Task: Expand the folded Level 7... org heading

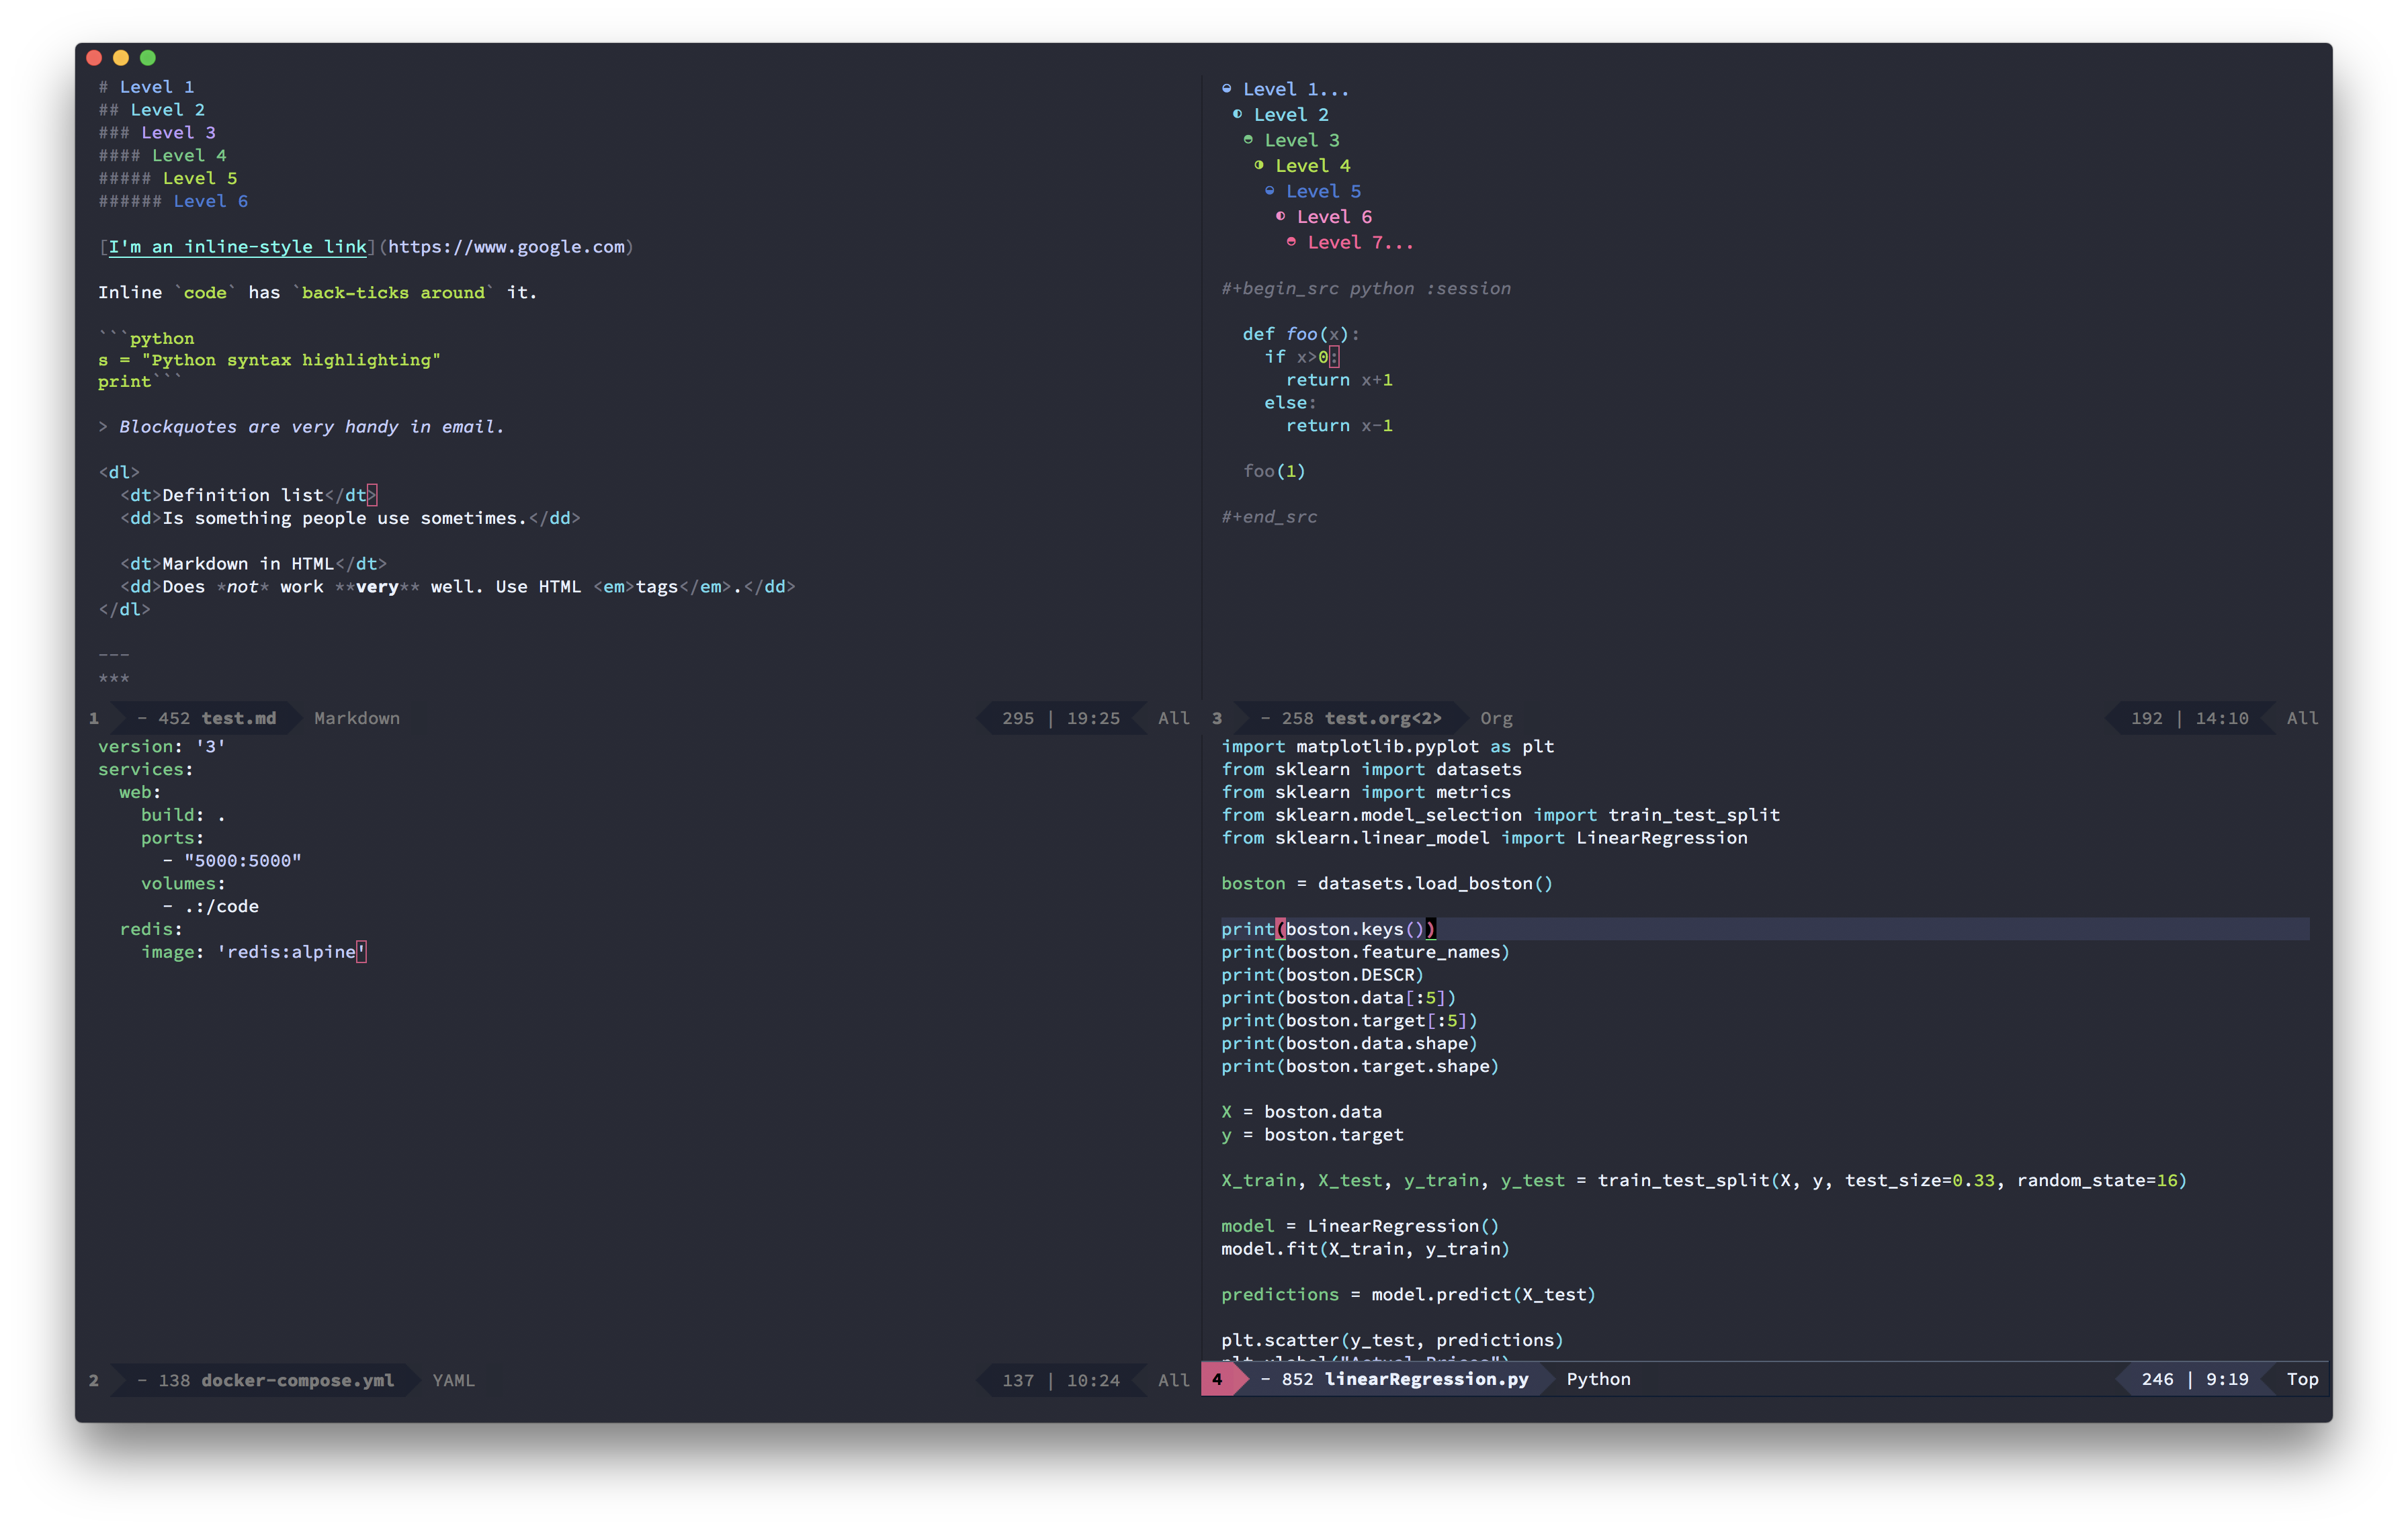Action: click(x=1360, y=243)
